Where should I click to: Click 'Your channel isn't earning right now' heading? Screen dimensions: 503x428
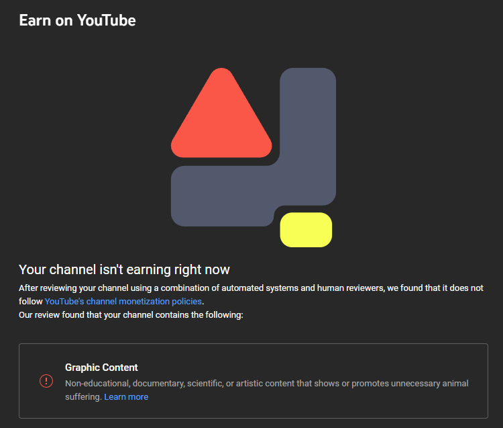124,269
